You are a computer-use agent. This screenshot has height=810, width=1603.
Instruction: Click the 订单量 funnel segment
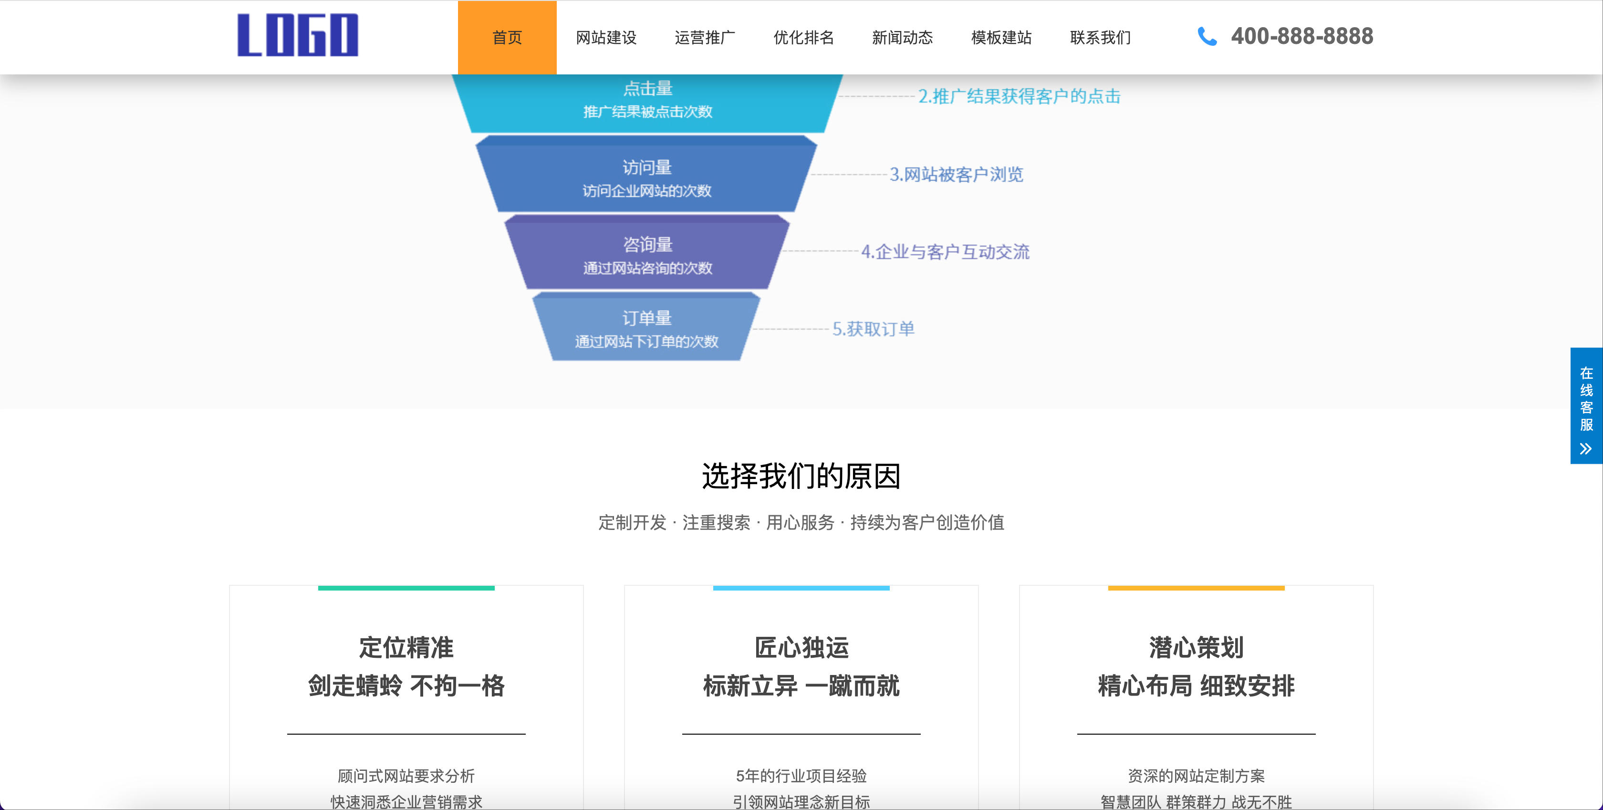(x=647, y=327)
